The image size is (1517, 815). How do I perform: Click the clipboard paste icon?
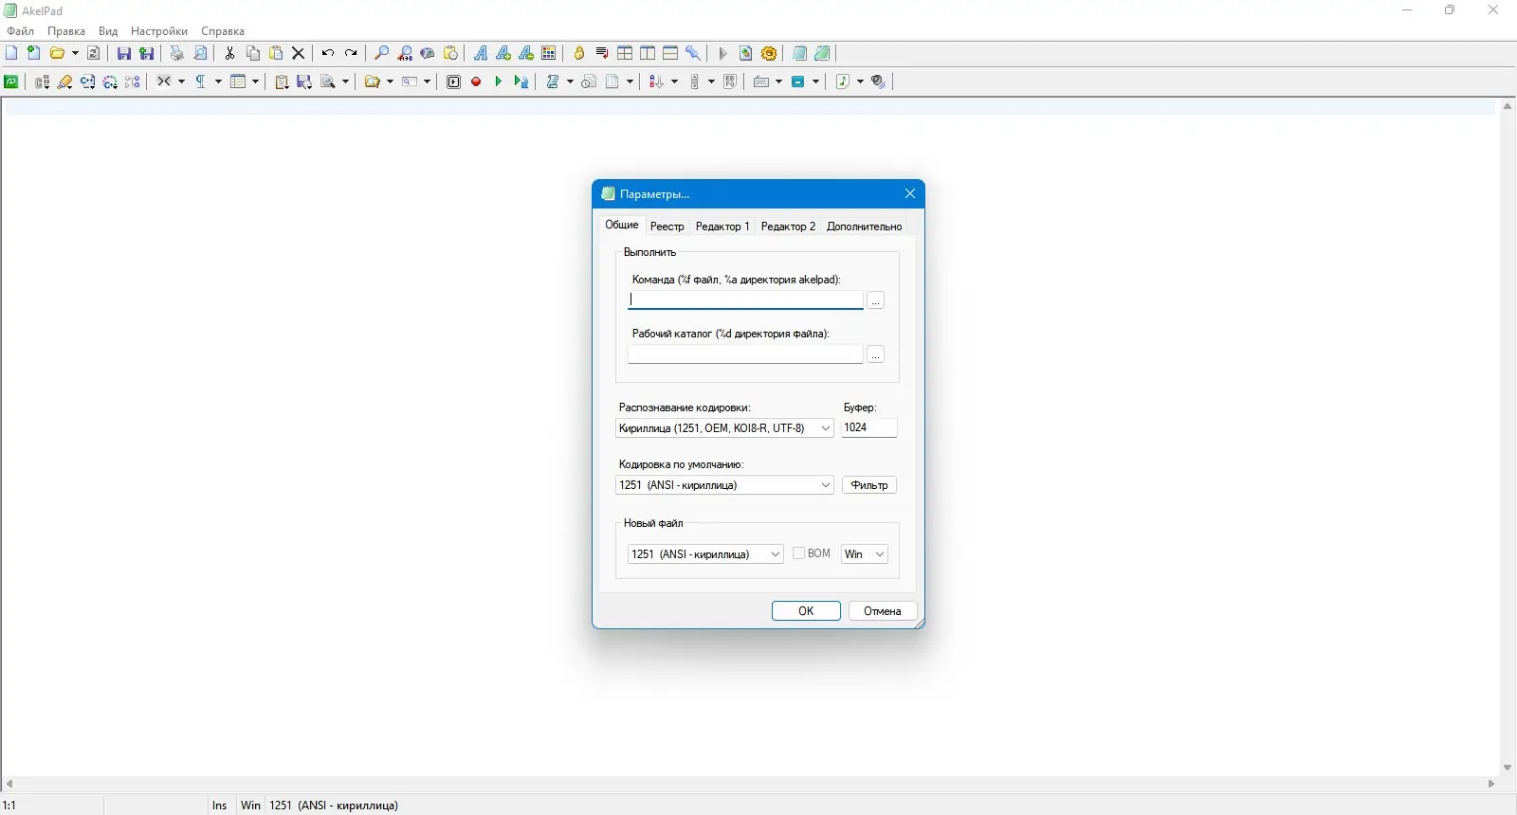276,54
